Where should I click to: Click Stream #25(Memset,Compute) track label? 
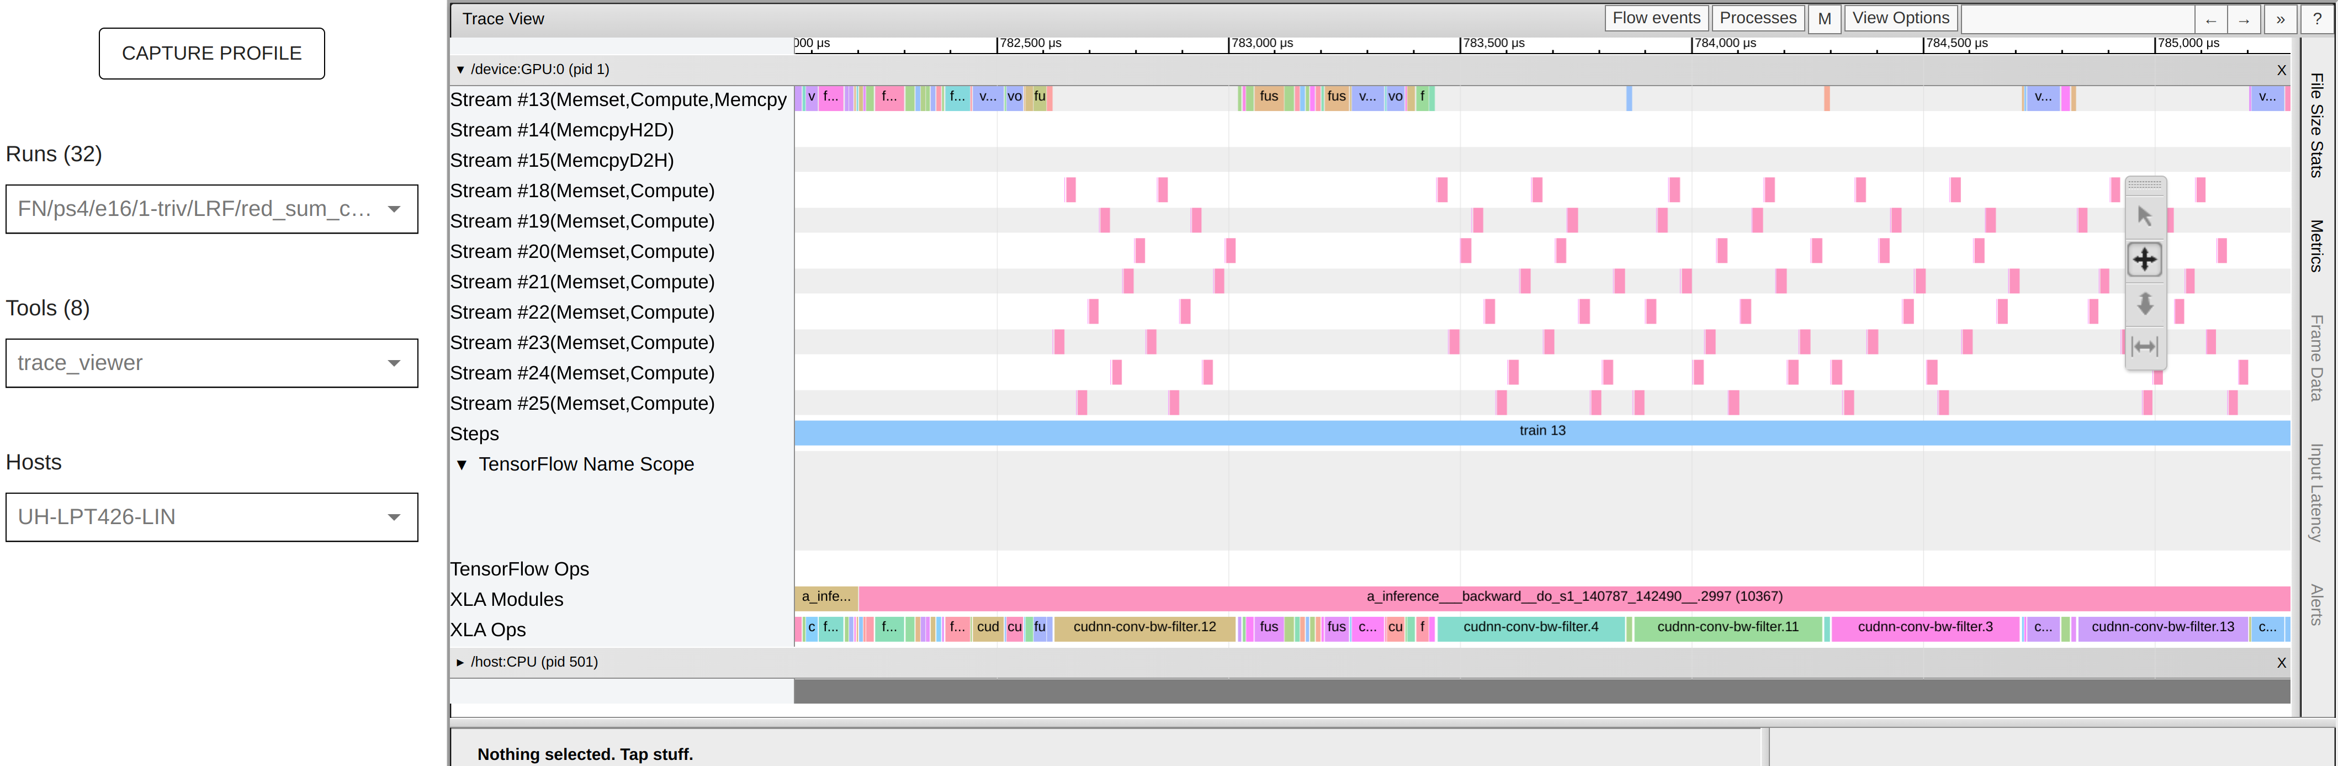pyautogui.click(x=582, y=404)
